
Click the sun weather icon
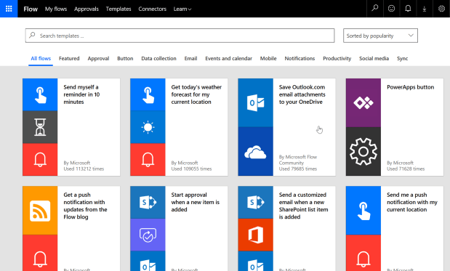click(x=148, y=127)
